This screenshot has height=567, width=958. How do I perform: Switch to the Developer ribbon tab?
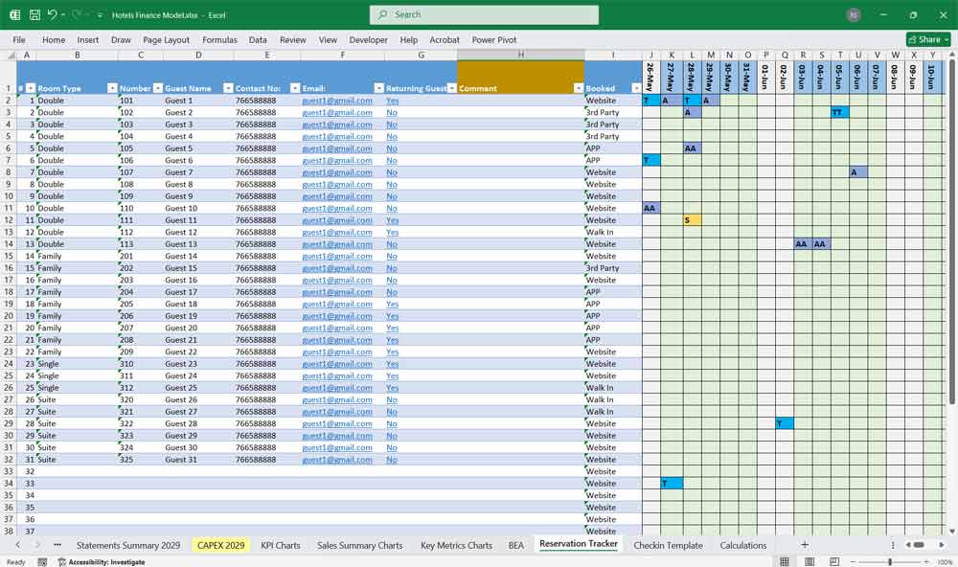pos(370,40)
